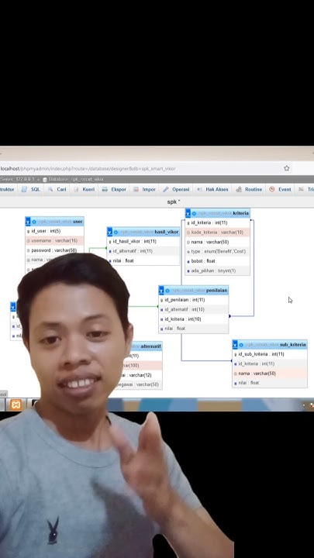Open gear options on sub_kriteria table
314x558 pixels.
pyautogui.click(x=241, y=345)
